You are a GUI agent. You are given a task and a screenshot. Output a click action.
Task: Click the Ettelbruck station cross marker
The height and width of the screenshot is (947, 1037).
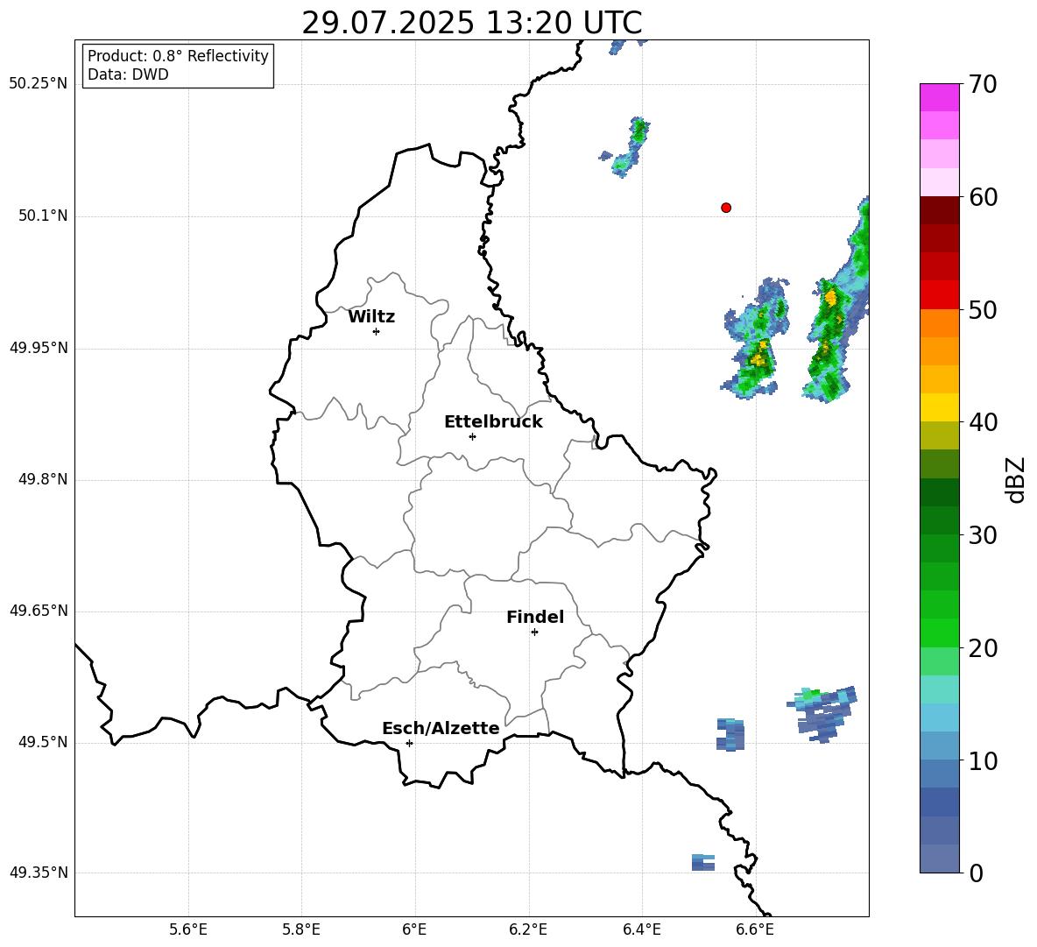[472, 436]
